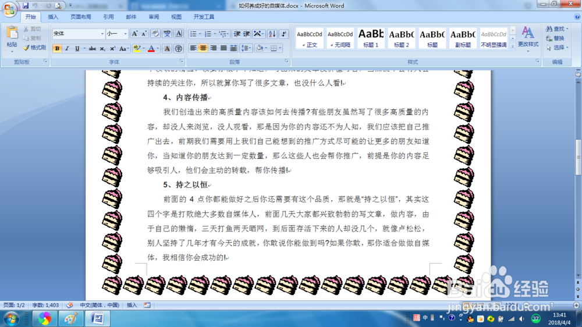
Task: Click the red font color A swatch
Action: pos(151,49)
